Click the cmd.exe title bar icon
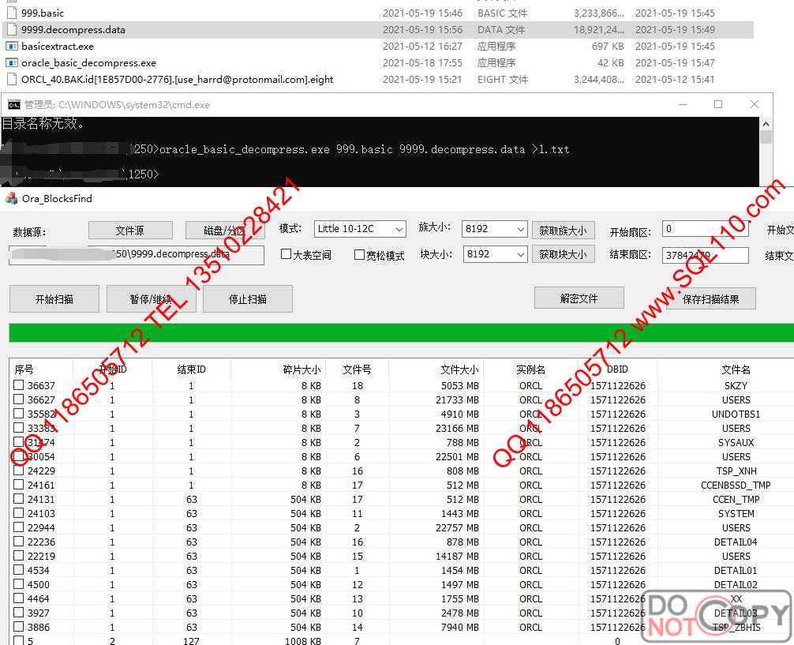 tap(13, 104)
